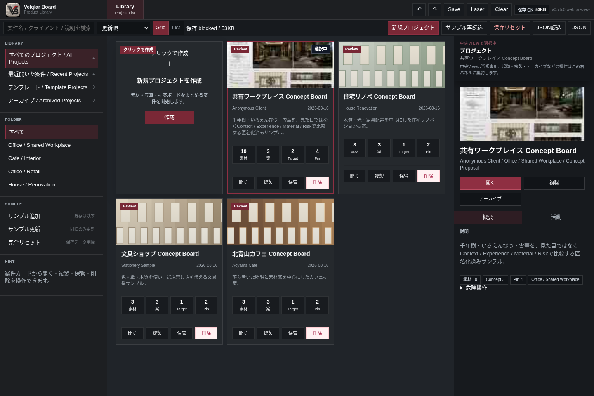Image resolution: width=594 pixels, height=396 pixels.
Task: Redo the action with the arrow
Action: pyautogui.click(x=435, y=9)
